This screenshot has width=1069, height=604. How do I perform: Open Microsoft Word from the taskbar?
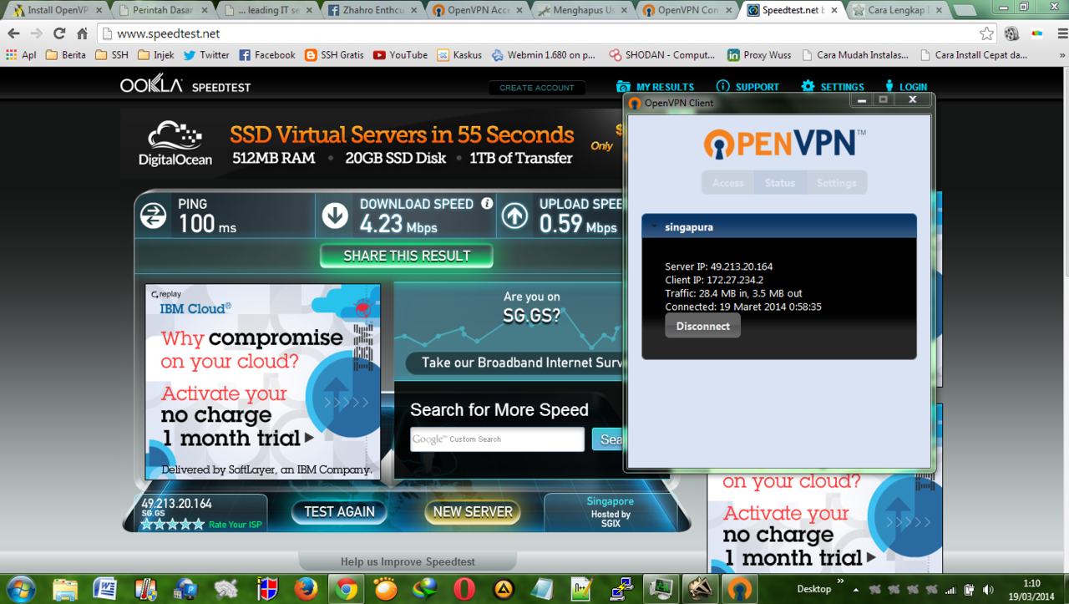(105, 589)
